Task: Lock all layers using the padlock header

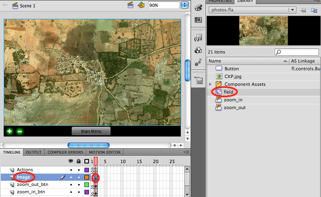Action: pos(78,161)
